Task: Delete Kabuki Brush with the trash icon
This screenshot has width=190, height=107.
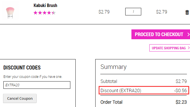Action: (x=187, y=12)
